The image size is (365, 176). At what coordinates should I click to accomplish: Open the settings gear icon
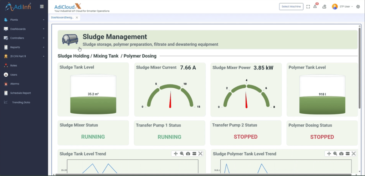[x=358, y=6]
